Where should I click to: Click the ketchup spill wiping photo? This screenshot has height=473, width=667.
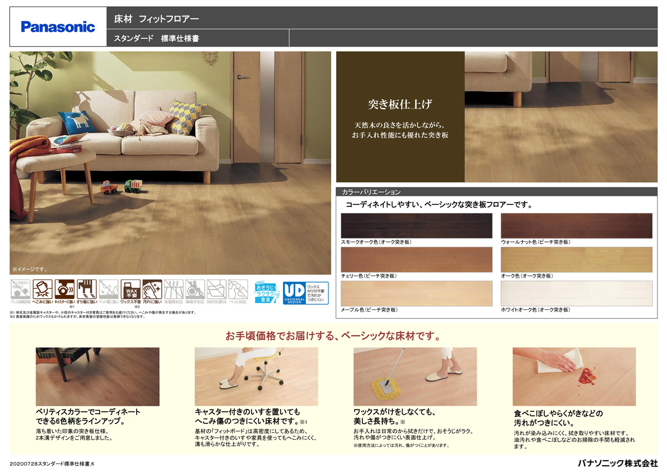point(574,368)
